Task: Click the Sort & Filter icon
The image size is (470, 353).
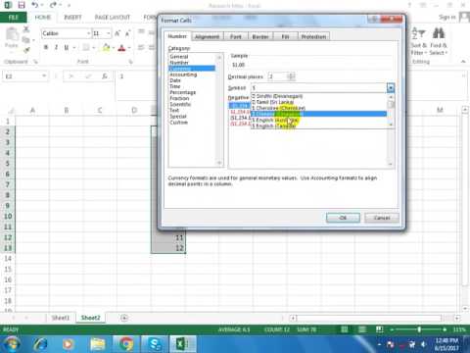Action: click(x=418, y=33)
